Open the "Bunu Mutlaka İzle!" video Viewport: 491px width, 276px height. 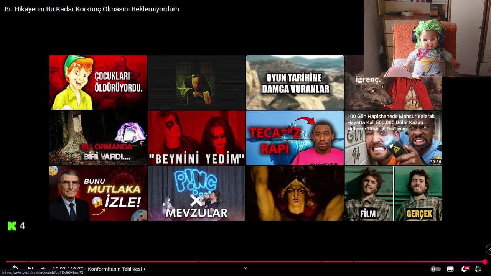click(98, 193)
